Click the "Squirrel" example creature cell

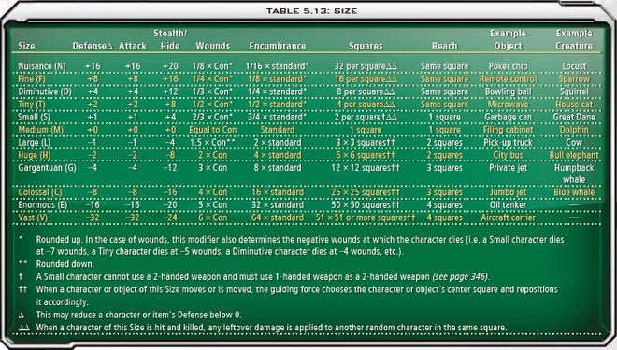pyautogui.click(x=574, y=91)
